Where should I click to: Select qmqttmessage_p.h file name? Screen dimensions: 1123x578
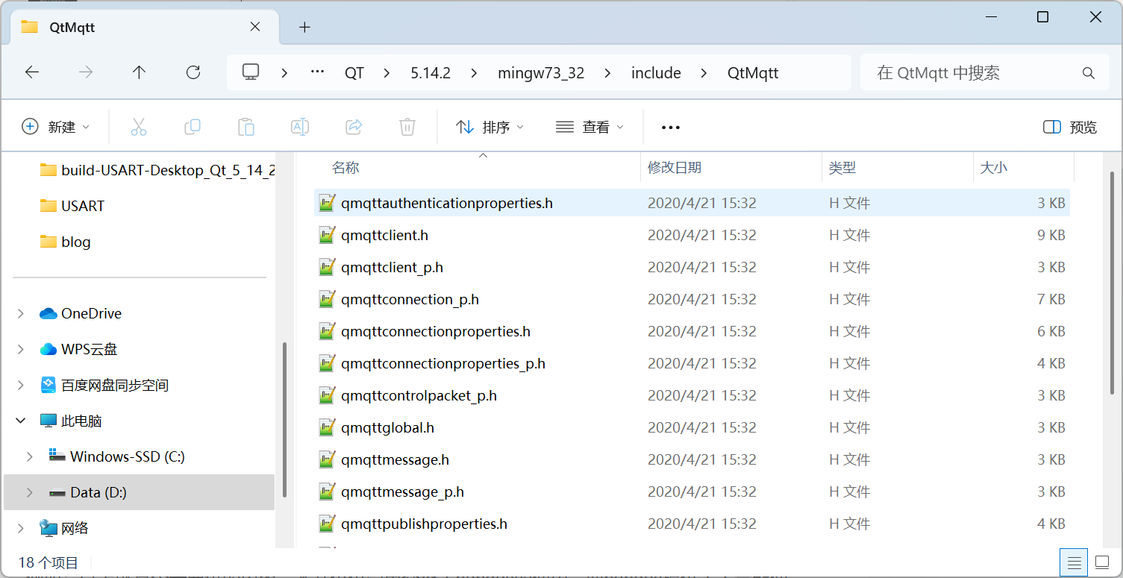point(402,491)
